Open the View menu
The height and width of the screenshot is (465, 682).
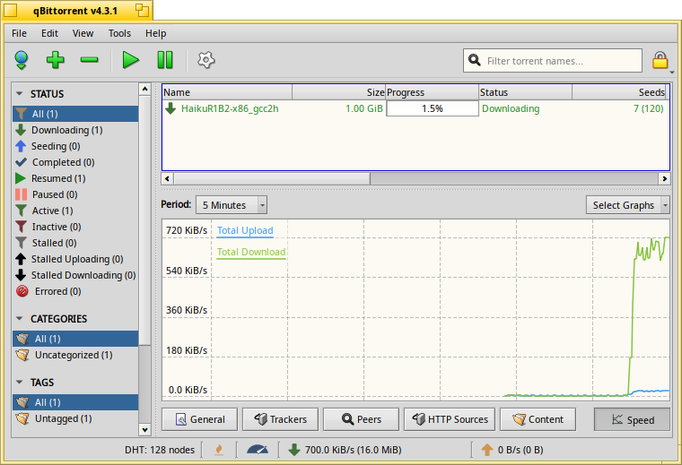point(83,33)
